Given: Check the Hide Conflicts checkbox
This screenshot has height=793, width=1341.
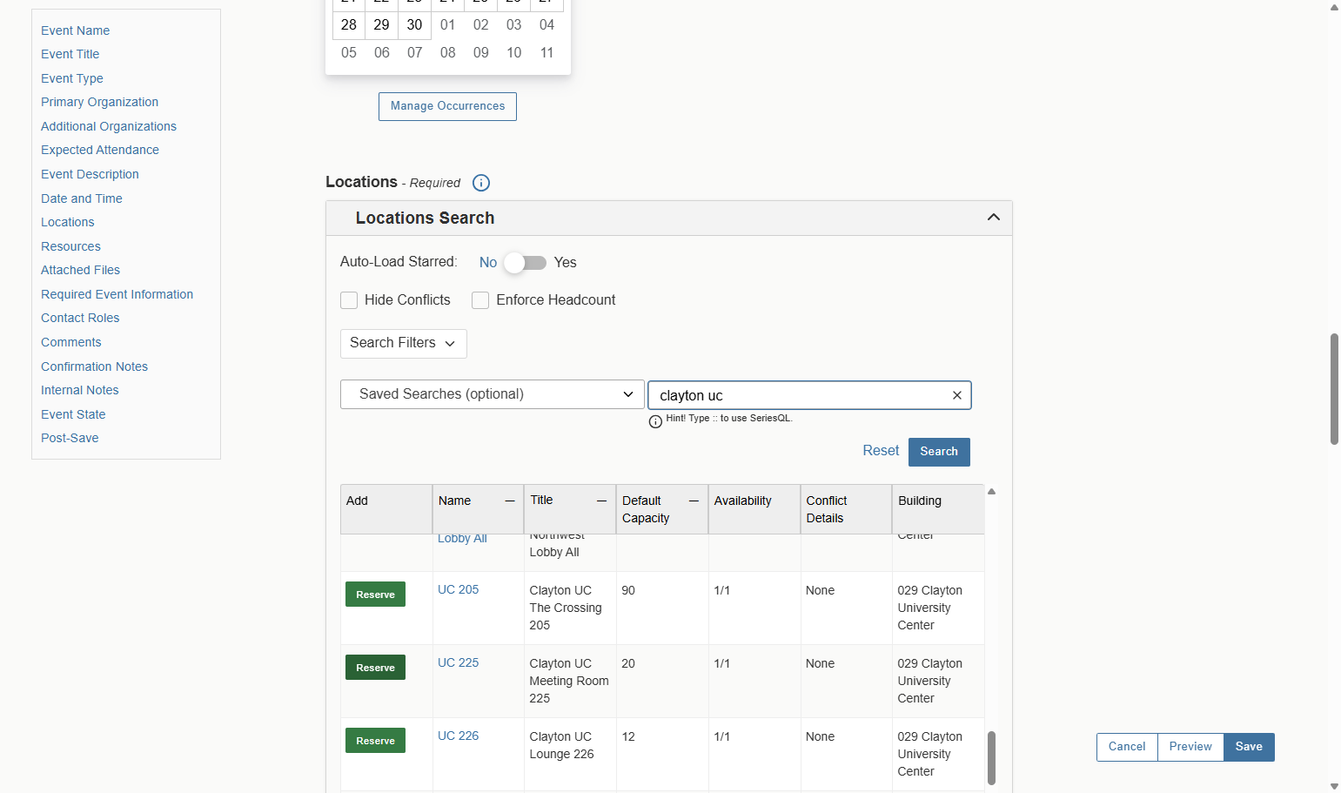Looking at the screenshot, I should pyautogui.click(x=349, y=300).
